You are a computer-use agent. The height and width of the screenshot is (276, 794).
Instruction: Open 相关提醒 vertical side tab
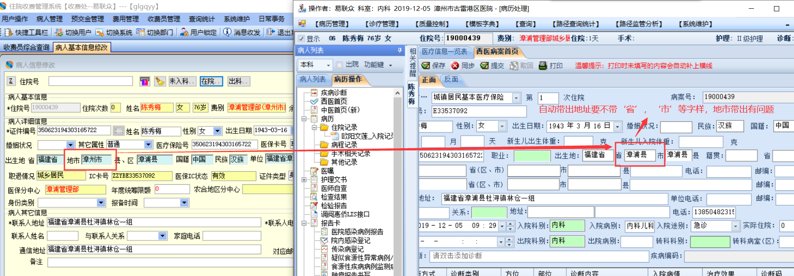coord(412,63)
